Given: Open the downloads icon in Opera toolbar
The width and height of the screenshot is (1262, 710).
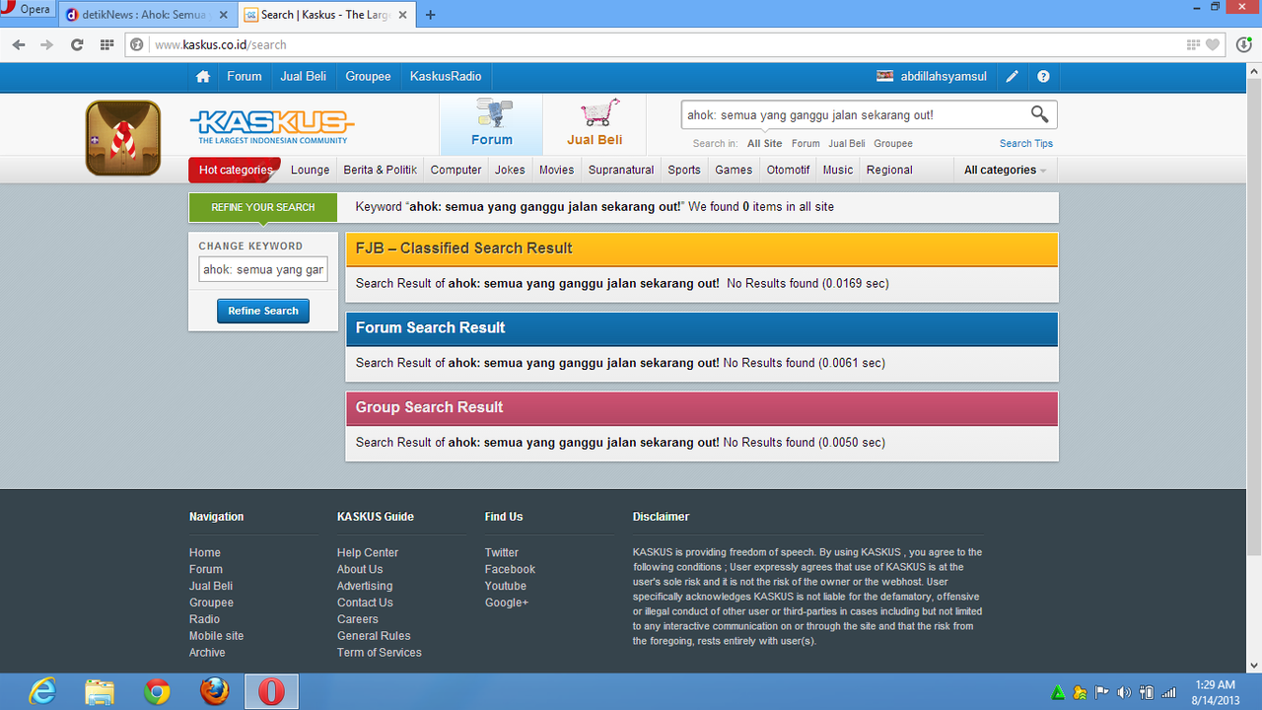Looking at the screenshot, I should click(1243, 44).
